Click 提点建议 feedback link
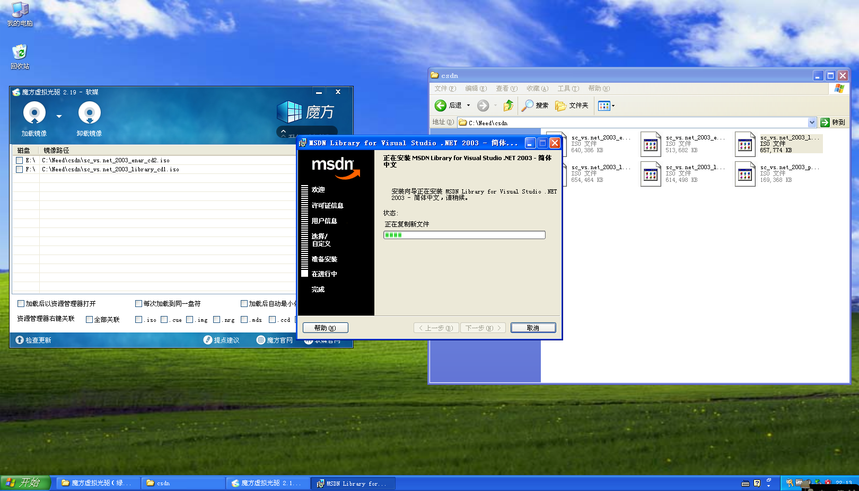 (221, 340)
